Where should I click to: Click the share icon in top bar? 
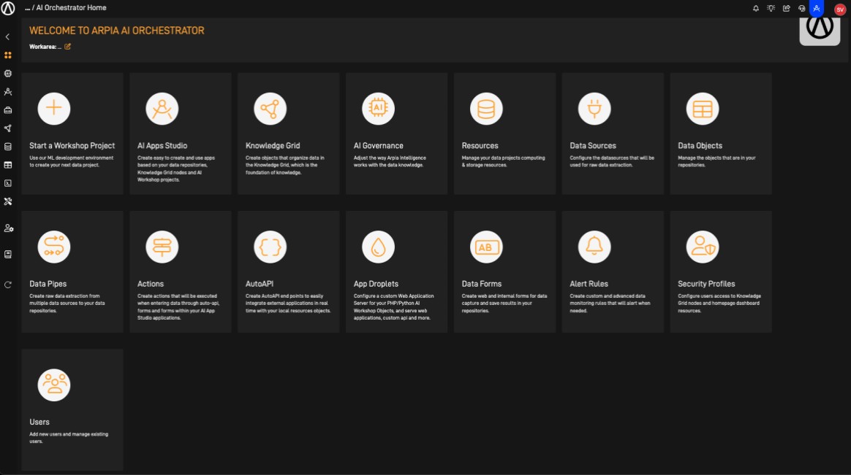786,8
